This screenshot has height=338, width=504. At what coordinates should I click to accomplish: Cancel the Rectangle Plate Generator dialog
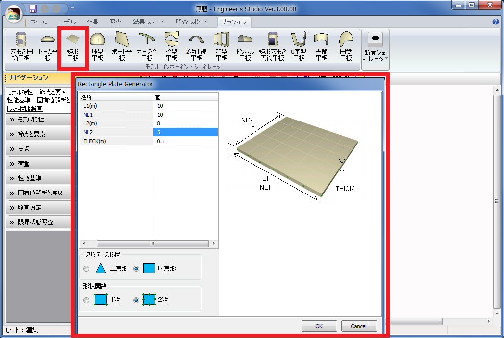[x=358, y=326]
